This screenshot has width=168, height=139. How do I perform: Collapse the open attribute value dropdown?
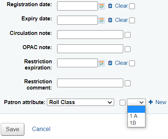(x=136, y=102)
